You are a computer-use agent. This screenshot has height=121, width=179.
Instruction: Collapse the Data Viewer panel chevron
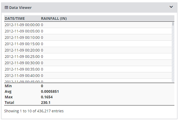tap(171, 7)
